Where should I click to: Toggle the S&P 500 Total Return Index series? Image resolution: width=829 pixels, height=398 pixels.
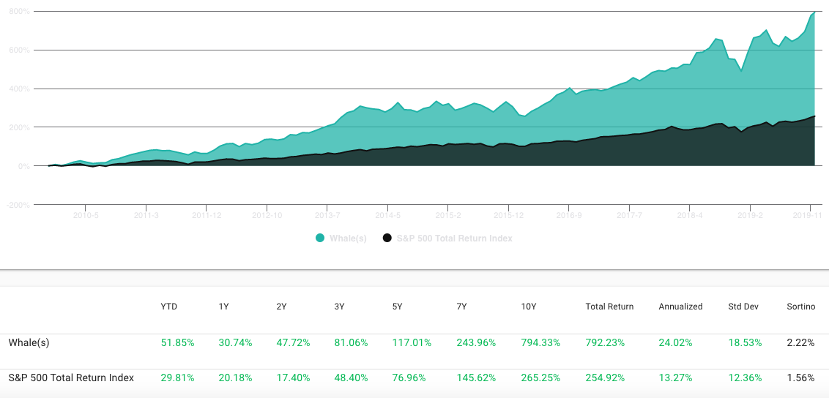(447, 238)
